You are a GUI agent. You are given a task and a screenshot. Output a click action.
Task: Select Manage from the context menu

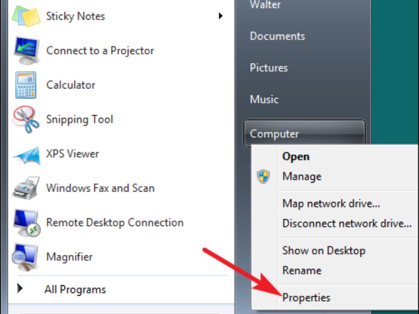tap(302, 176)
